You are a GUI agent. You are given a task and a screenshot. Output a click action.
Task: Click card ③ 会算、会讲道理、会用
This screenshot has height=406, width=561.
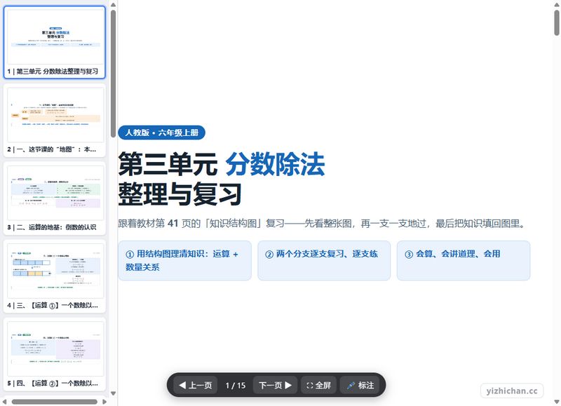464,260
